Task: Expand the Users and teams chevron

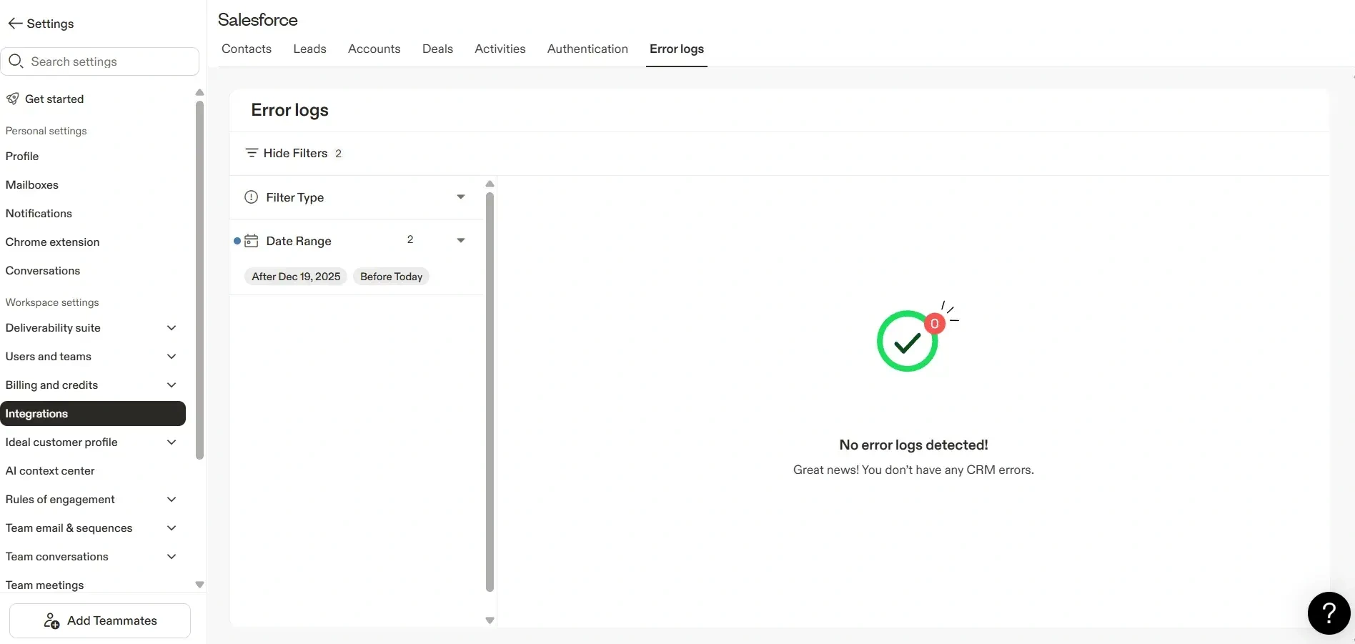Action: [x=172, y=357]
